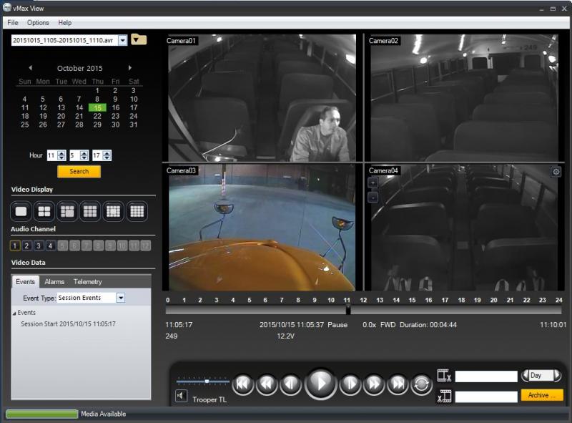The height and width of the screenshot is (423, 572).
Task: Open the .avr recording file dropdown
Action: click(x=122, y=41)
